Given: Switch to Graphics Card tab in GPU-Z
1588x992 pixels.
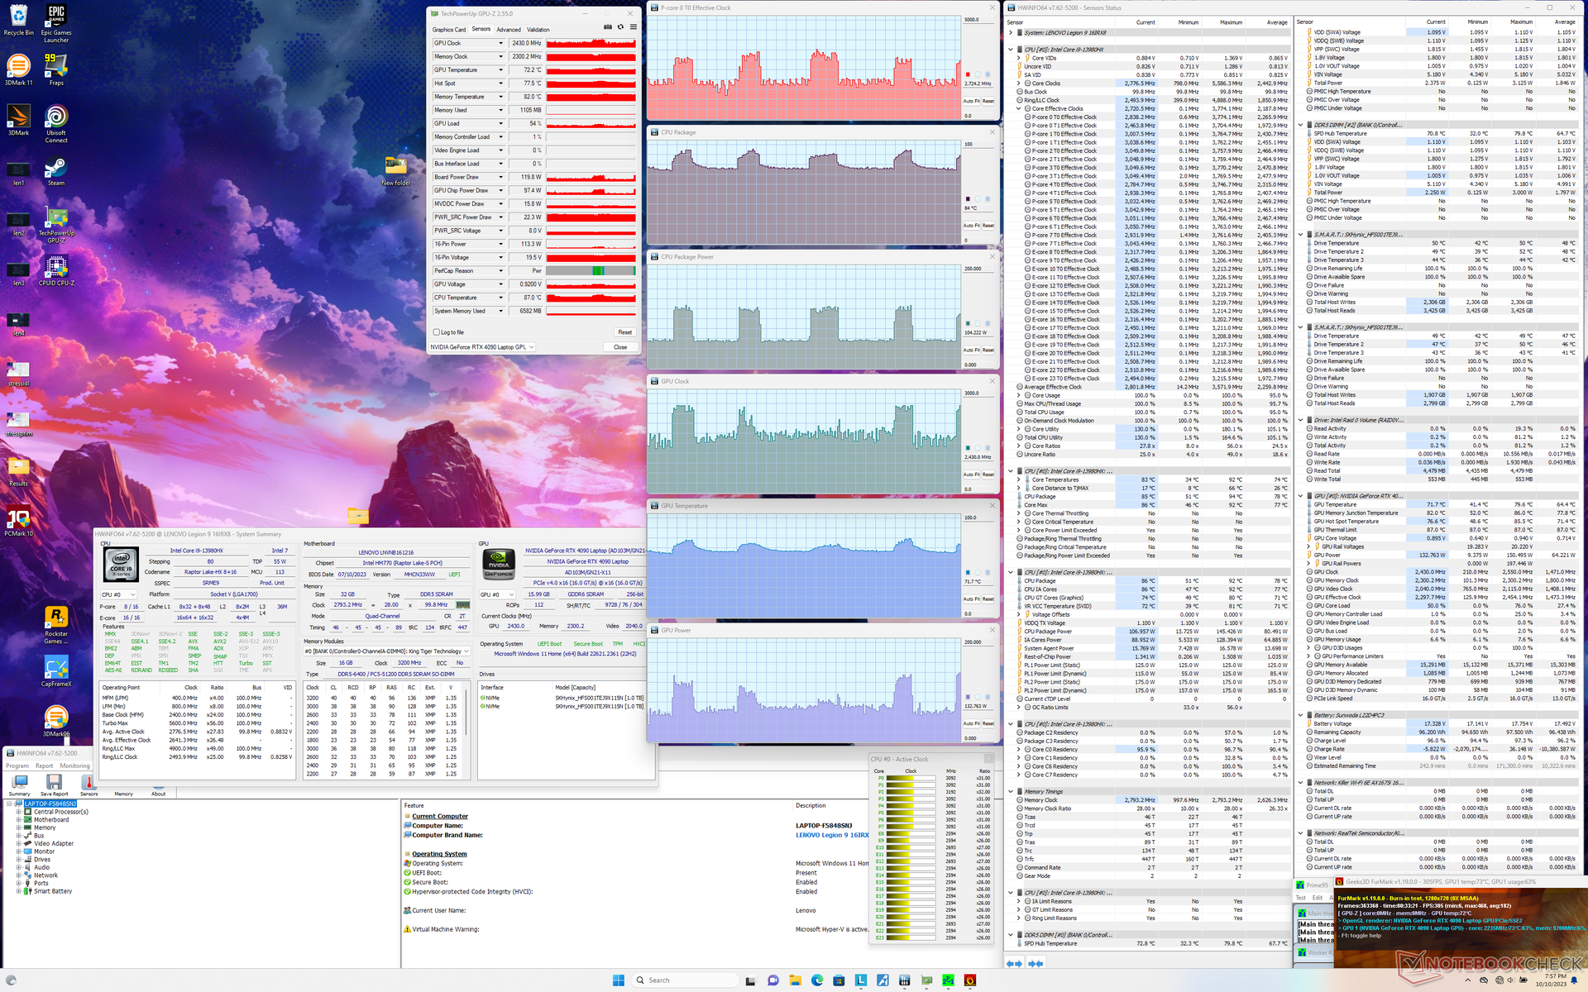Looking at the screenshot, I should 448,30.
